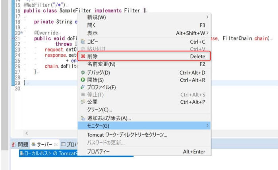
Task: Click the SampleFilter class name
Action: point(75,11)
